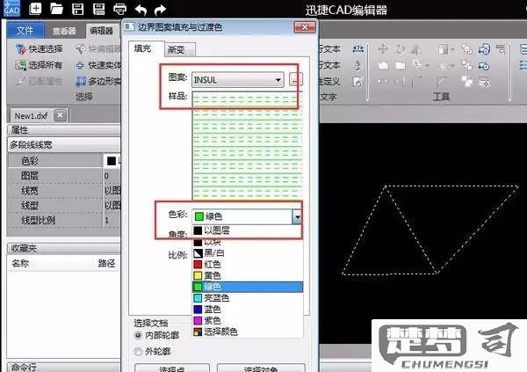Click the four-arrow Move tool icon

(383, 49)
